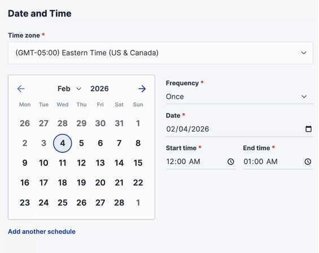This screenshot has height=253, width=319.
Task: Click the 2026 year in calendar header
Action: click(x=99, y=89)
